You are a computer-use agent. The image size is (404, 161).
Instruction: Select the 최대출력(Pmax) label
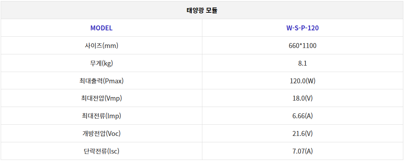tap(101, 80)
